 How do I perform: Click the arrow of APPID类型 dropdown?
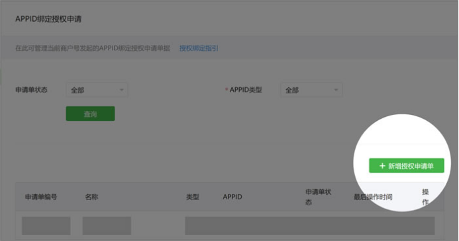[x=336, y=90]
